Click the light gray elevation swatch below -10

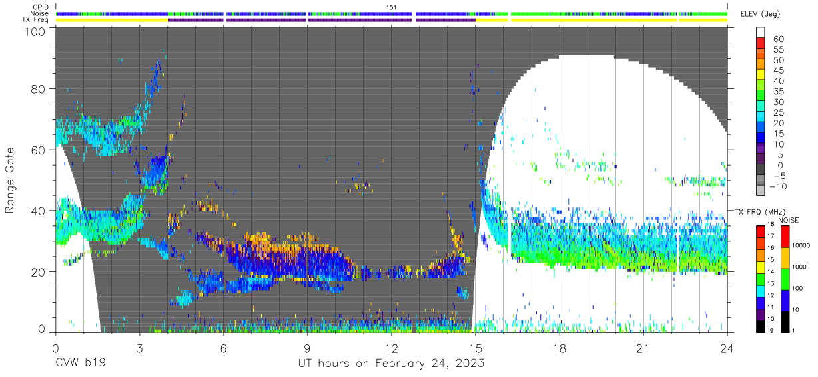coord(761,191)
